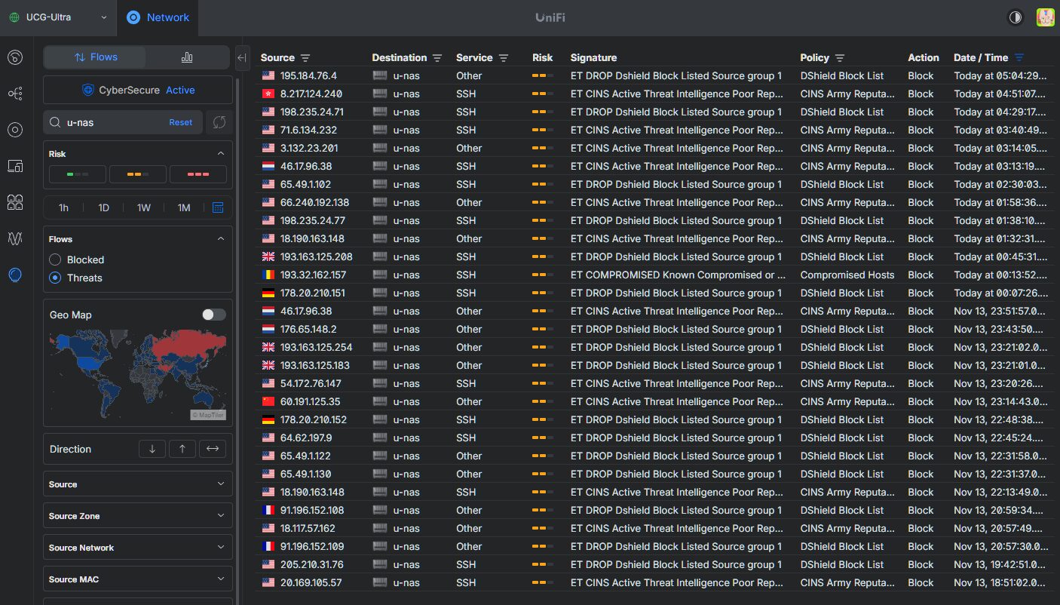The height and width of the screenshot is (605, 1060).
Task: Collapse the filter panel with the arrow icon
Action: tap(242, 57)
